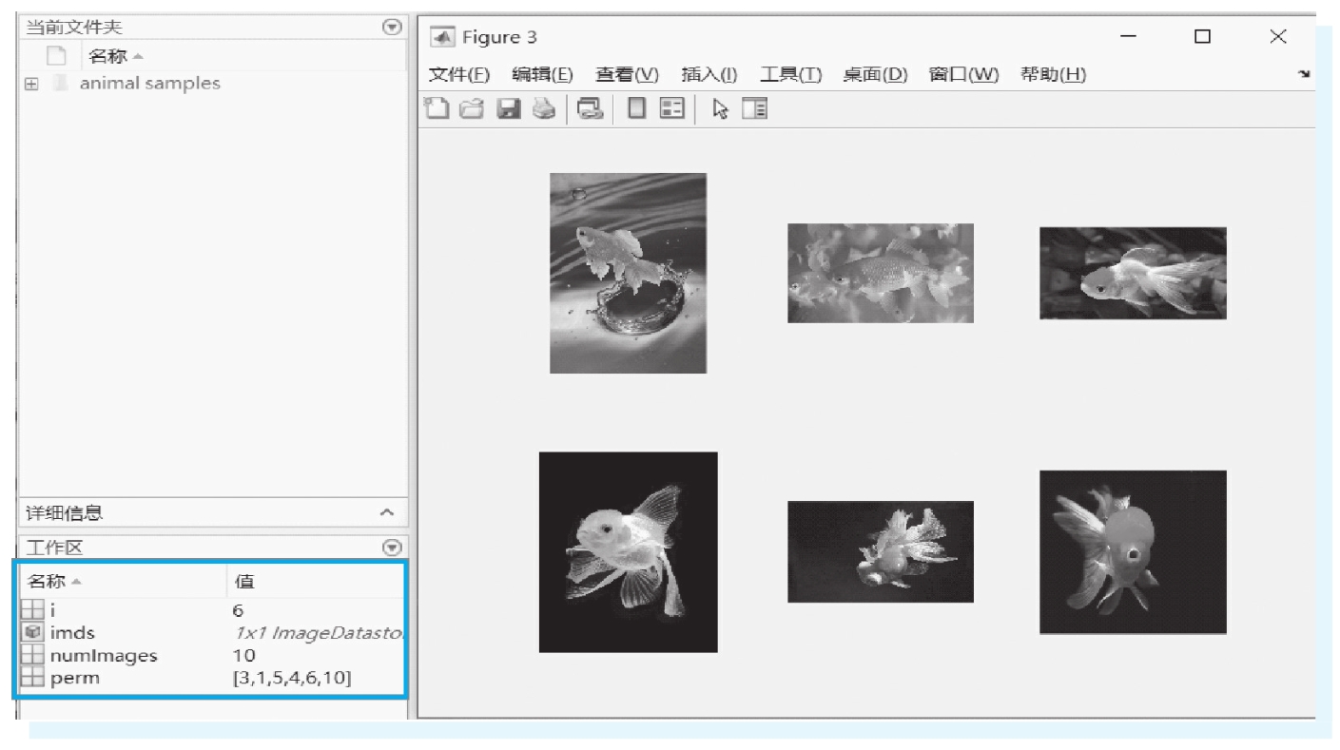Open the current folder panel actions dropdown
Image resolution: width=1340 pixels, height=750 pixels.
tap(391, 27)
